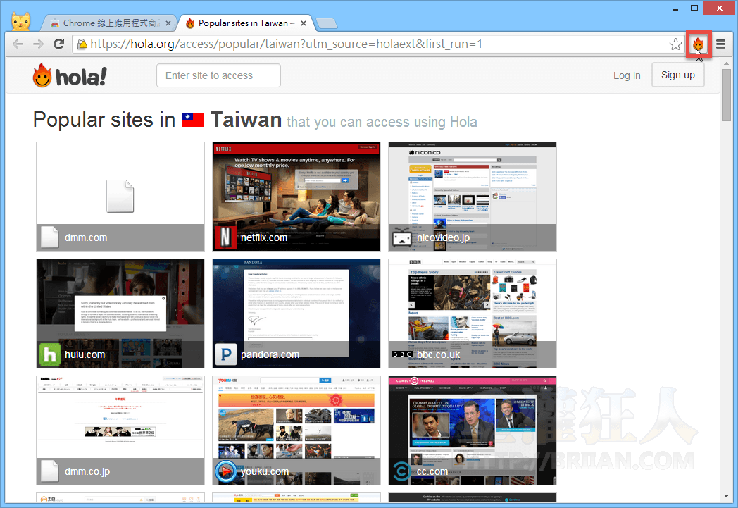
Task: Click the Pandora P icon
Action: 225,354
